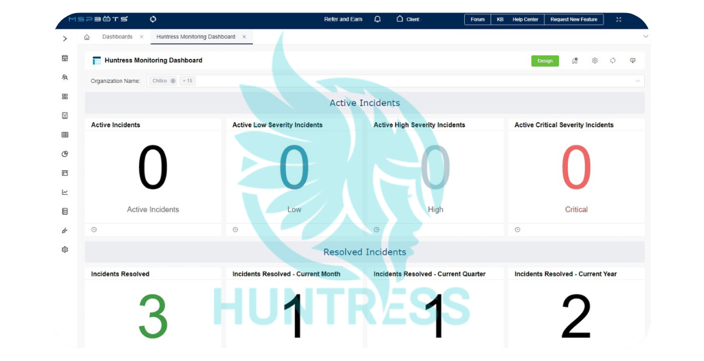Click the Design button
704x361 pixels.
point(545,61)
